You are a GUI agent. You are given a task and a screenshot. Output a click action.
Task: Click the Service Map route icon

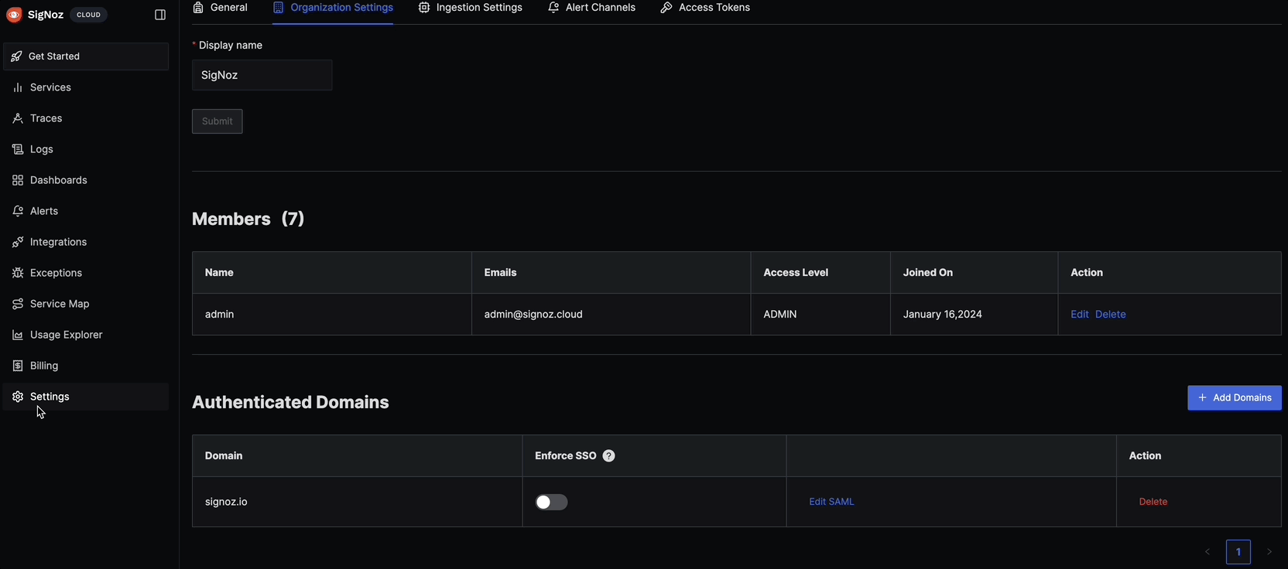(18, 304)
